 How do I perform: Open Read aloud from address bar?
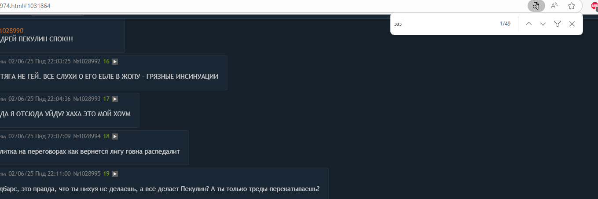[554, 6]
